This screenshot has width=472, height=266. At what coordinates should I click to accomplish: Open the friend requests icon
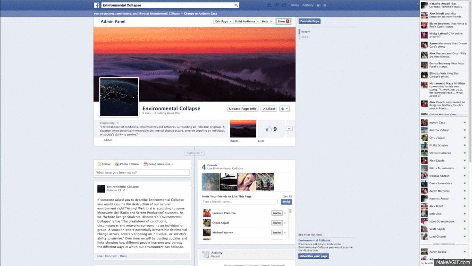[269, 5]
